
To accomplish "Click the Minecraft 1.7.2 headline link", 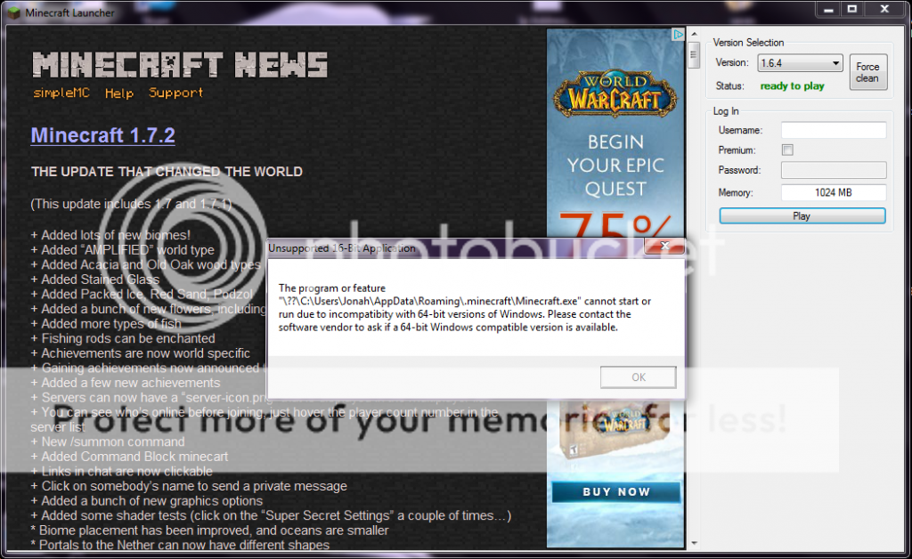I will [102, 135].
